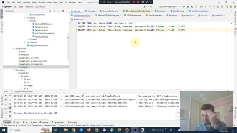This screenshot has width=237, height=133.
Task: Clear console with trash icon
Action: tap(10, 116)
